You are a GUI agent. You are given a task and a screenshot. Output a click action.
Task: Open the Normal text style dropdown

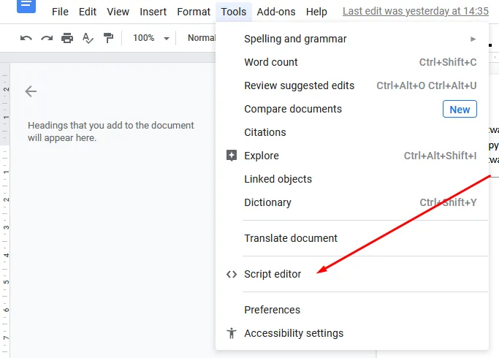[x=202, y=38]
